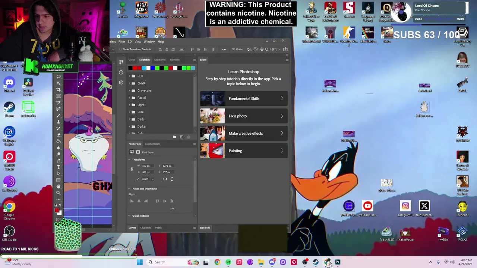
Task: Select the Eraser tool
Action: click(59, 135)
